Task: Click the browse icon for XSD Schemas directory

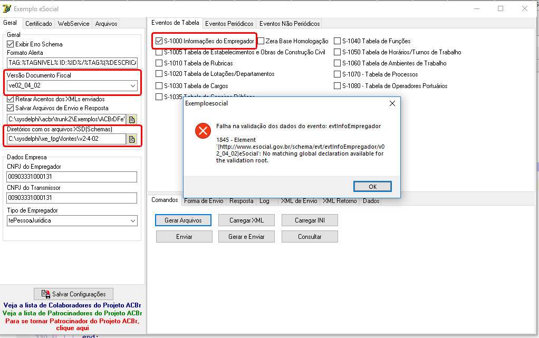Action: [132, 139]
